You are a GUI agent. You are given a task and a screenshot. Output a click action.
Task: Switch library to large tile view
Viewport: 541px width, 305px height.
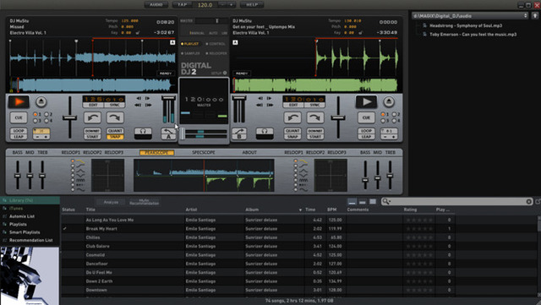(x=373, y=201)
